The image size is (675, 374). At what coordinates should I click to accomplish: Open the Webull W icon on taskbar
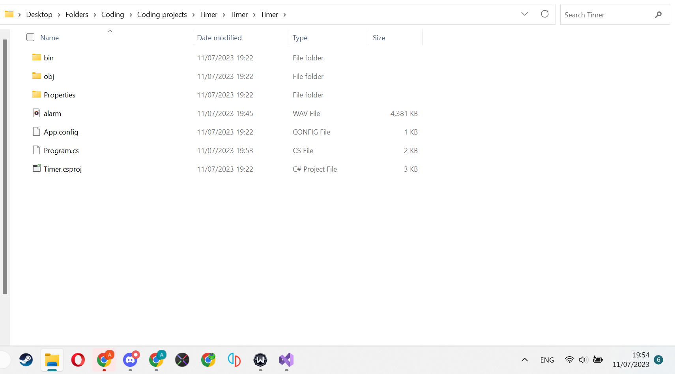(x=260, y=360)
